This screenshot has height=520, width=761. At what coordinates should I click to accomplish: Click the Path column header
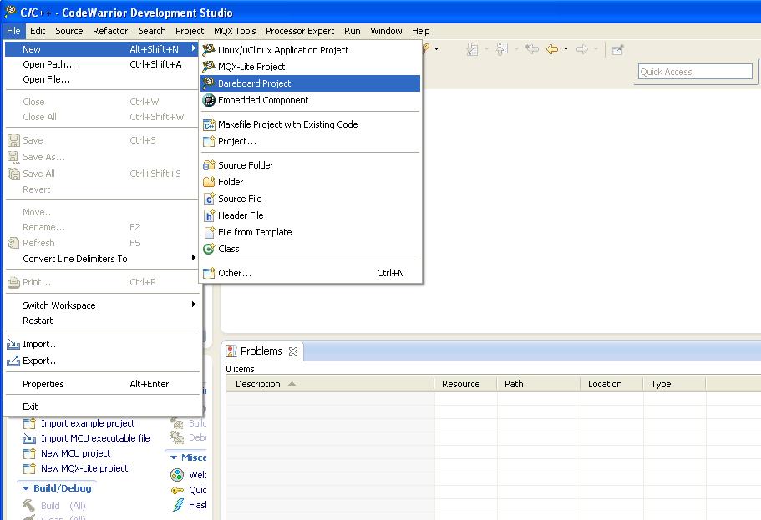coord(539,384)
